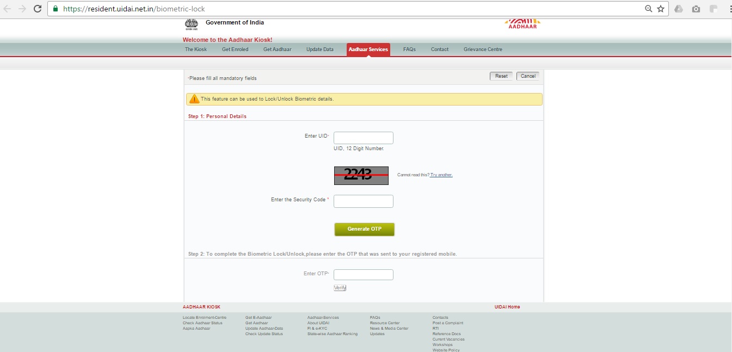Open the Grievance Centre menu item
This screenshot has height=352, width=732.
tap(483, 50)
